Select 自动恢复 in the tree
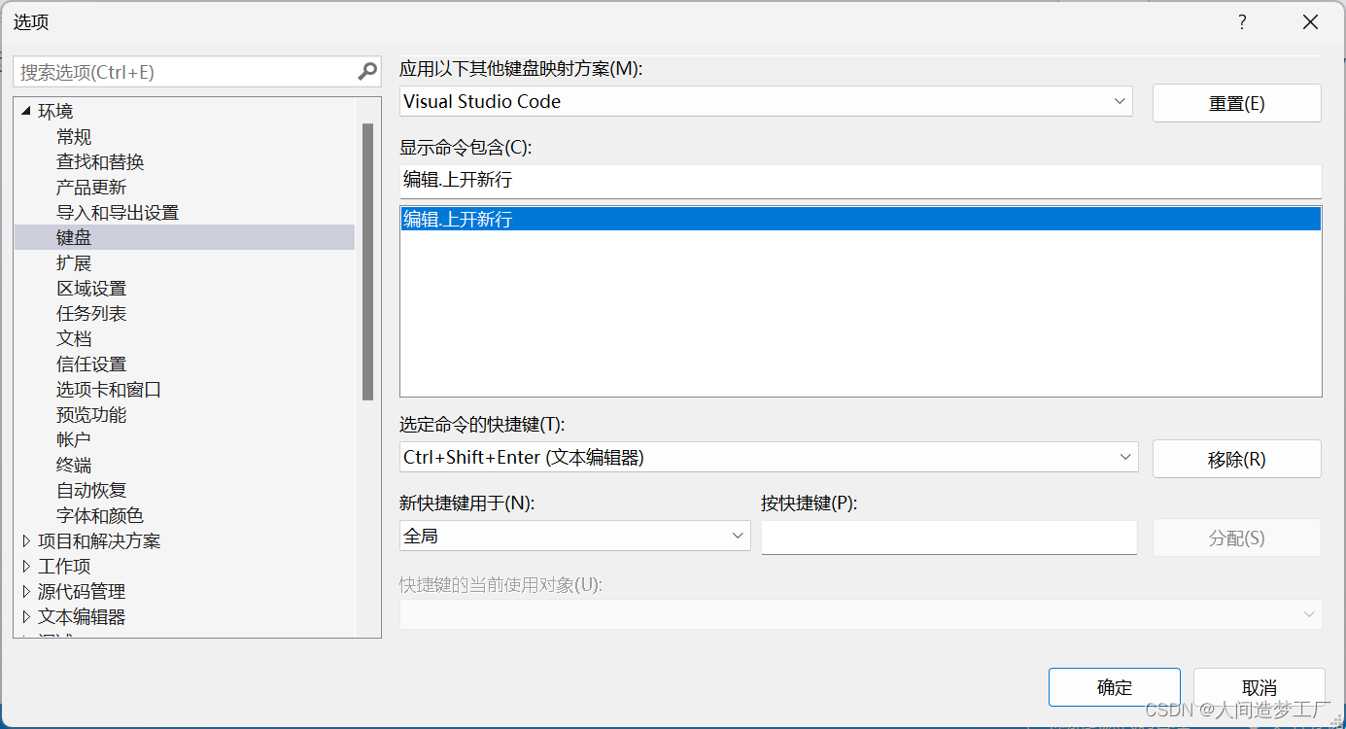This screenshot has height=729, width=1346. [91, 491]
